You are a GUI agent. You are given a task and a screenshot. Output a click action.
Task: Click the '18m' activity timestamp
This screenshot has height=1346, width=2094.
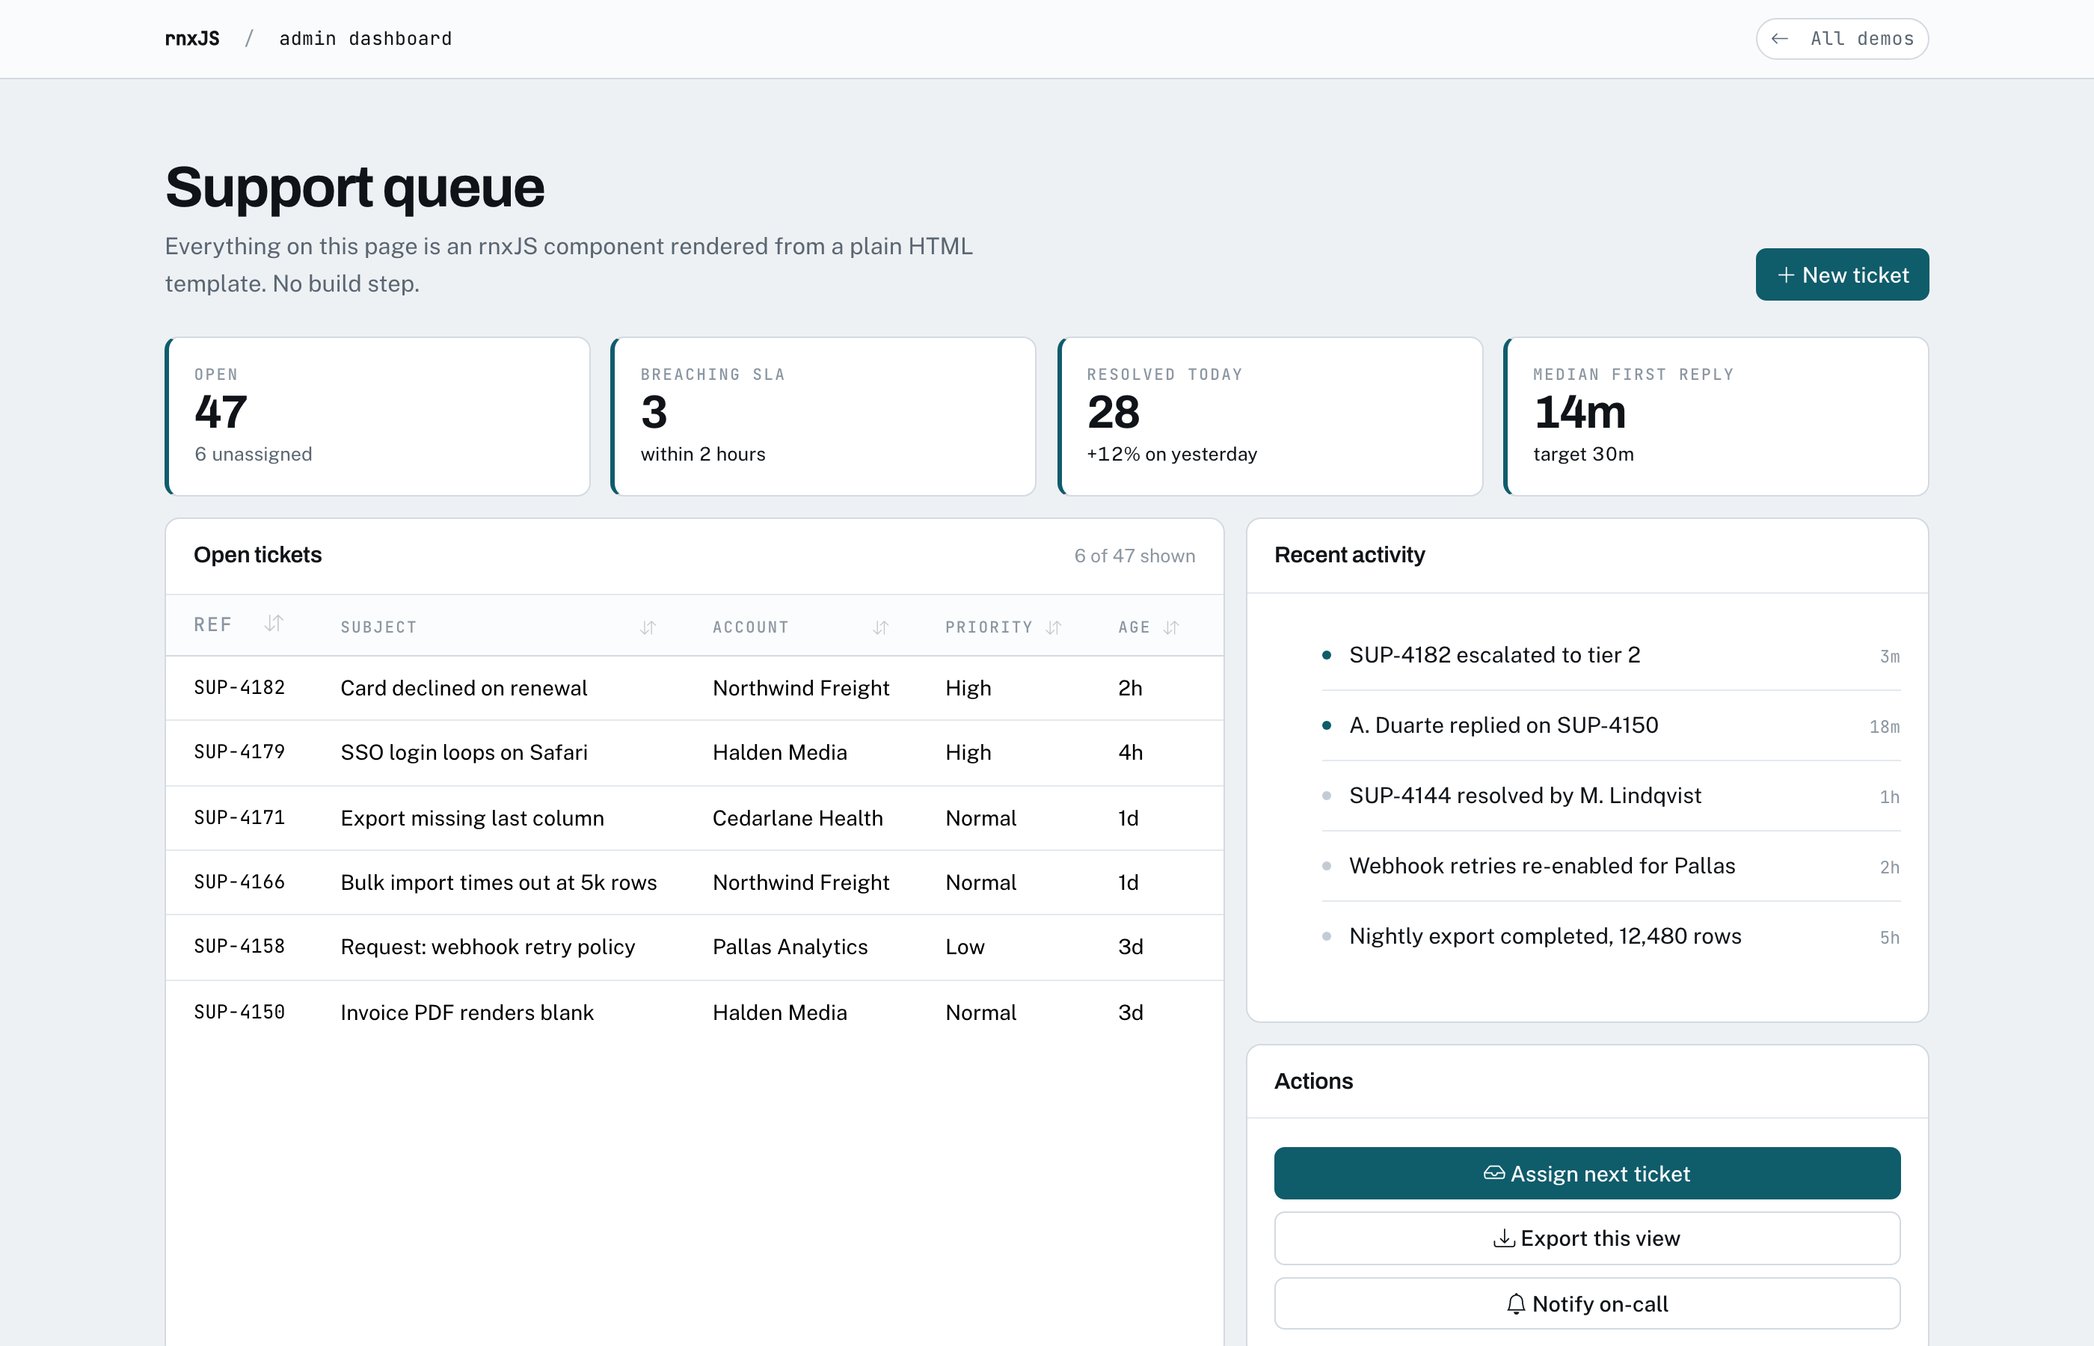(x=1885, y=726)
